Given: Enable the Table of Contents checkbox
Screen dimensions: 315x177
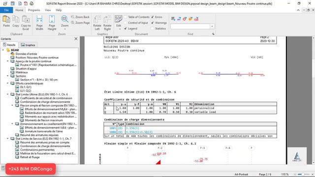Looking at the screenshot, I should [126, 17].
